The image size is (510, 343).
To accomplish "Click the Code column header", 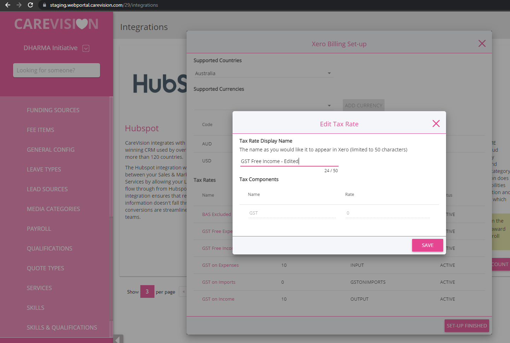I will (207, 125).
